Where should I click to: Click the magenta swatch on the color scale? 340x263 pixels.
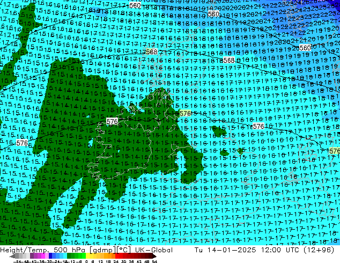[x=43, y=256]
